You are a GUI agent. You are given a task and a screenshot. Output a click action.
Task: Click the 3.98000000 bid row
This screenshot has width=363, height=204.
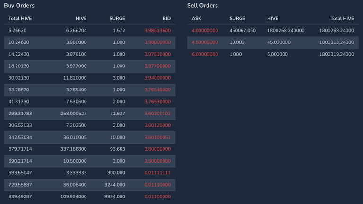coord(90,42)
